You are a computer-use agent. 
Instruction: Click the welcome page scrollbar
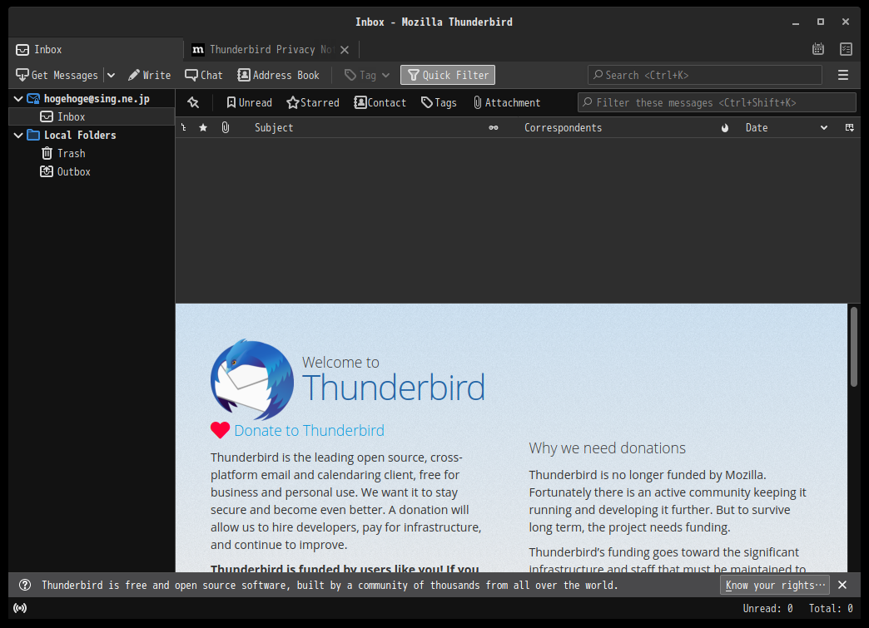tap(854, 347)
